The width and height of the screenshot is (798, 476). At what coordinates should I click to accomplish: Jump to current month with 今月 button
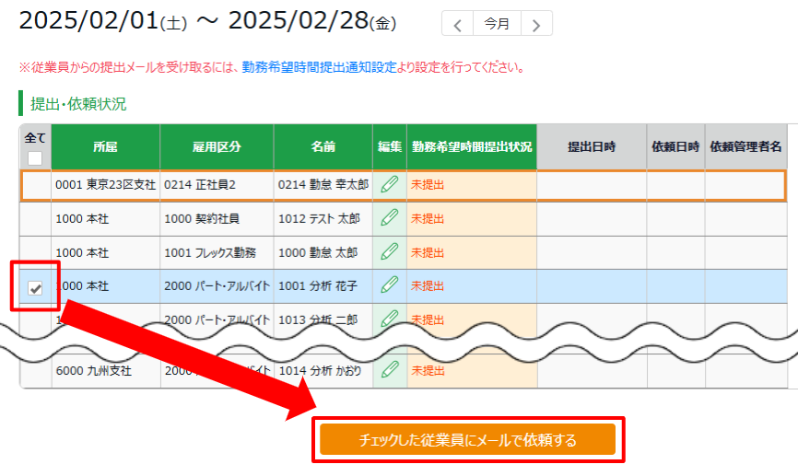pos(498,24)
